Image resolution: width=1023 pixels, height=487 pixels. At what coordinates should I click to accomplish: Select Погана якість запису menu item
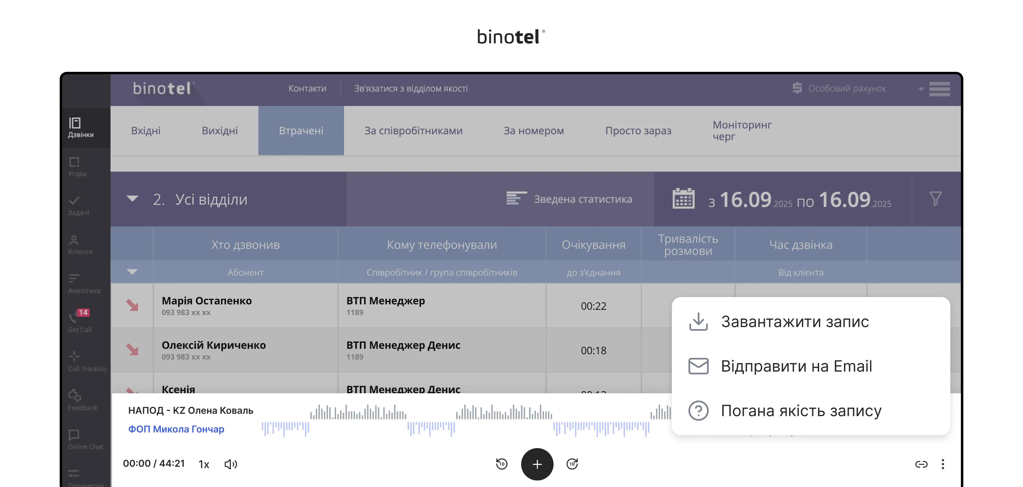click(810, 410)
